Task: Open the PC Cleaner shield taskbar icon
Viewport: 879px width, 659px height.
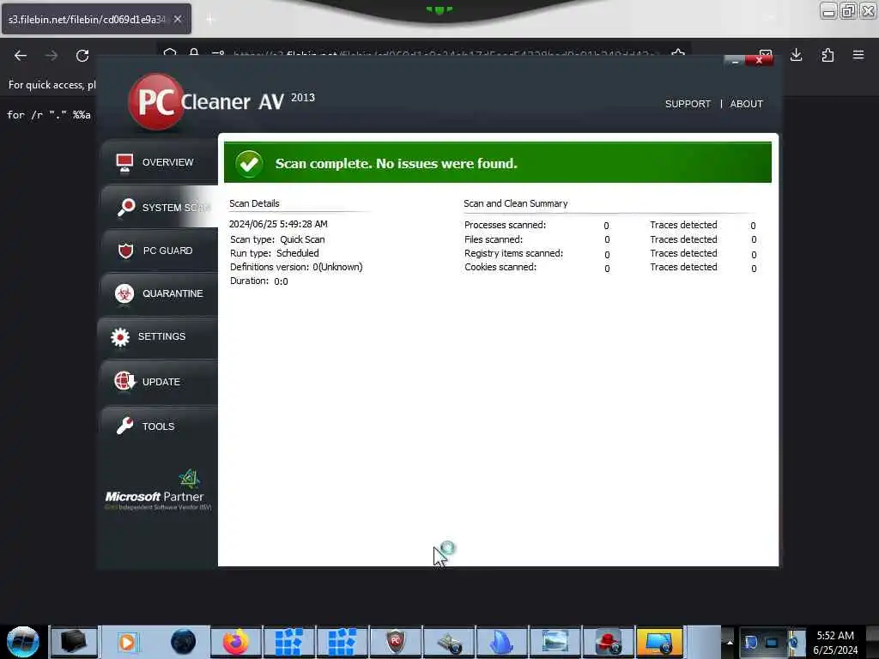Action: pos(396,642)
